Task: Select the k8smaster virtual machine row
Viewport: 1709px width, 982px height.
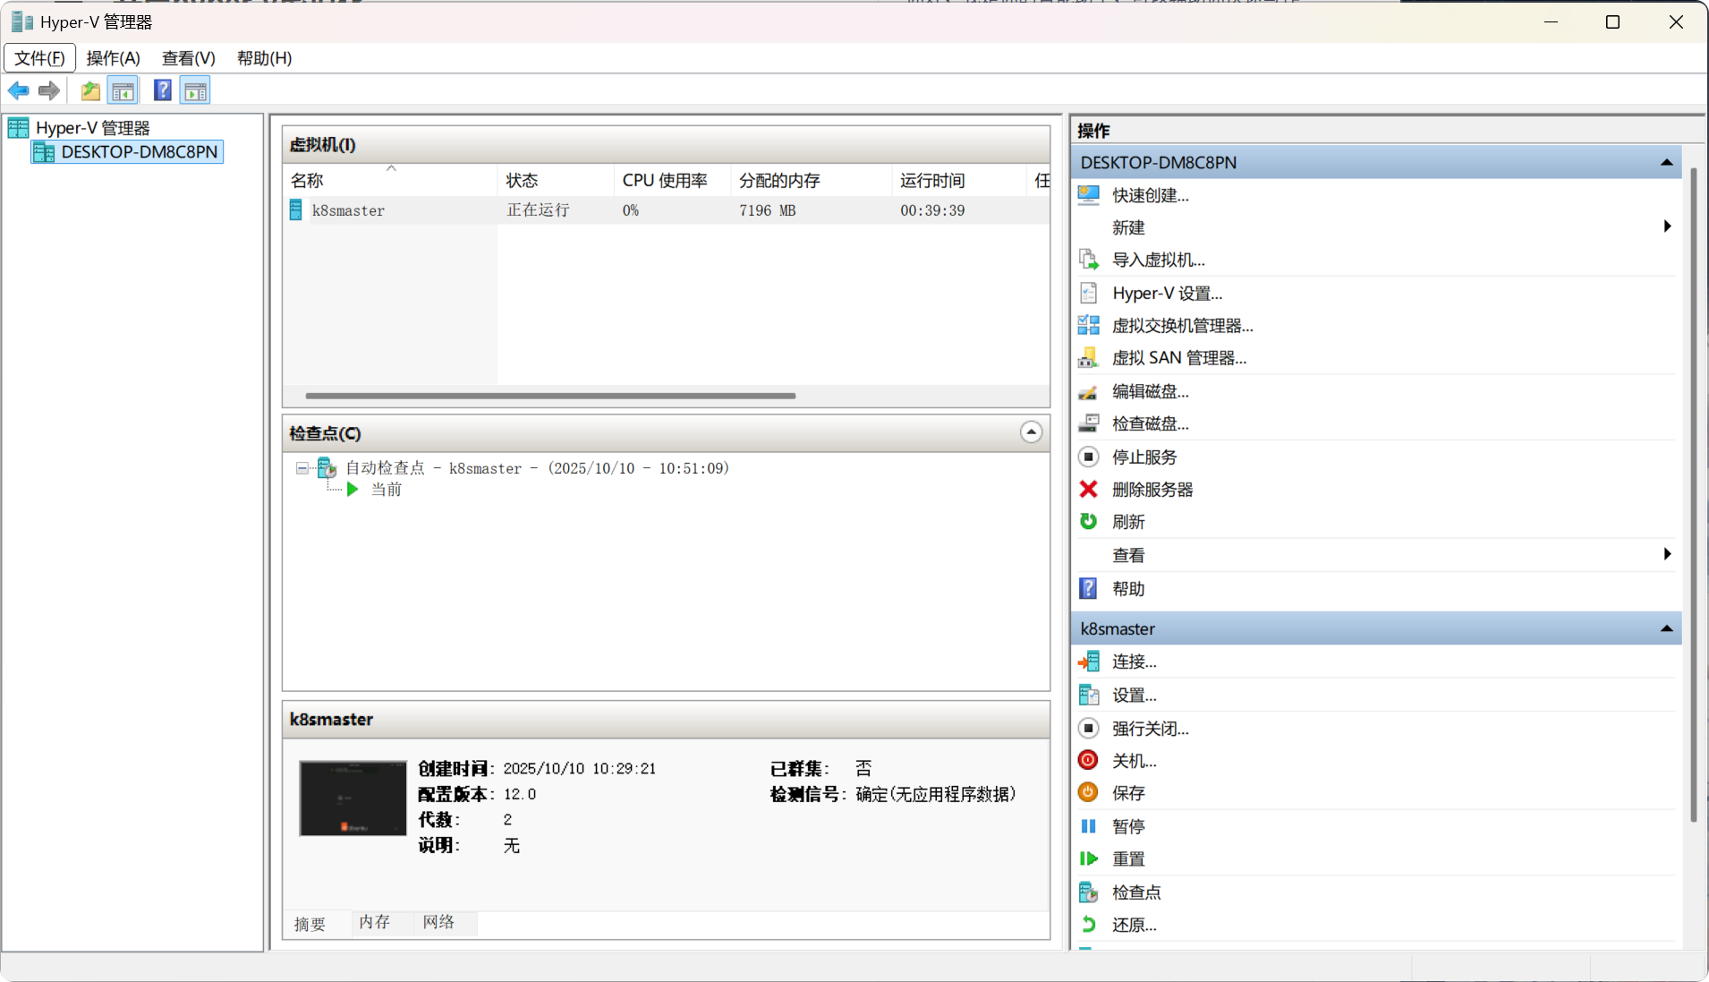Action: tap(667, 210)
